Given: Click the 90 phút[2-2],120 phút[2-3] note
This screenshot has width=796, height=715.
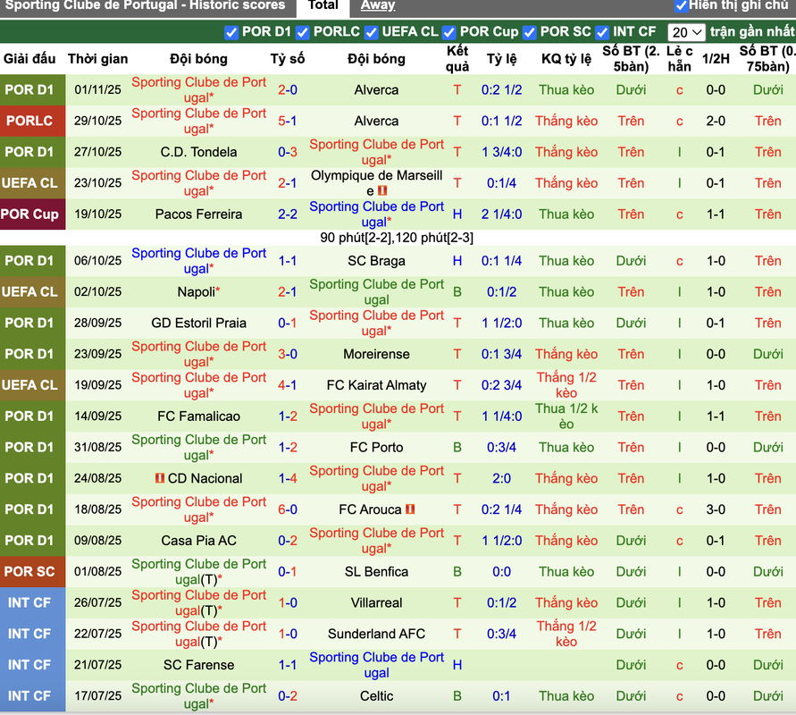Looking at the screenshot, I should 397,238.
